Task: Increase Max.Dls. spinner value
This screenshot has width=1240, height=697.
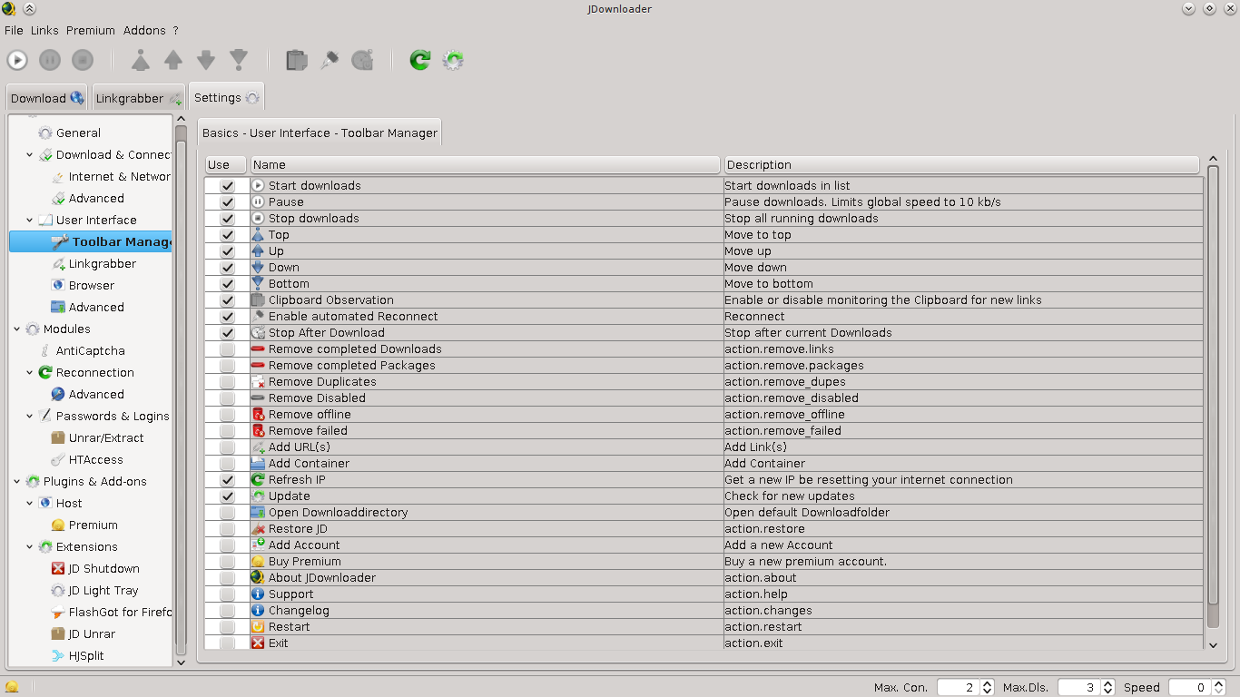Action: pyautogui.click(x=1108, y=683)
